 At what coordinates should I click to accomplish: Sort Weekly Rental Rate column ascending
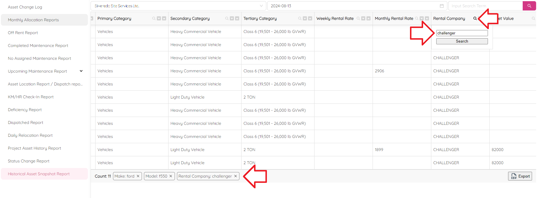click(369, 18)
